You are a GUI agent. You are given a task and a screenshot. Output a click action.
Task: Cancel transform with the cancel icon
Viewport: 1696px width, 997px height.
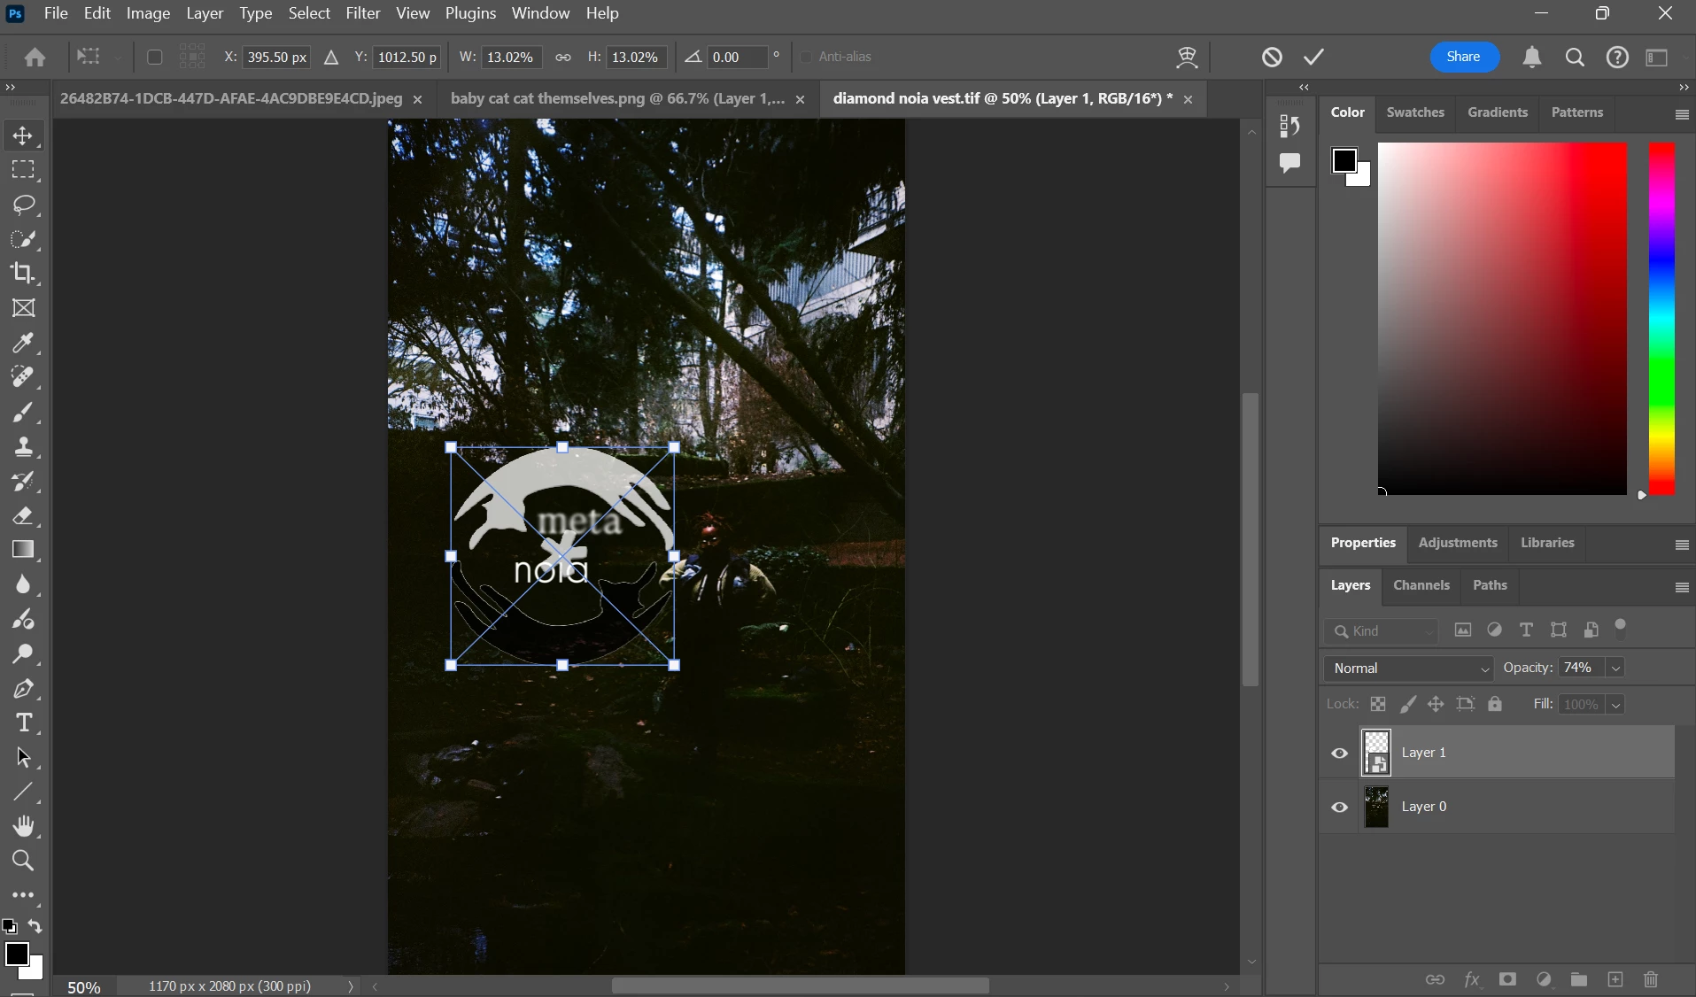1272,57
